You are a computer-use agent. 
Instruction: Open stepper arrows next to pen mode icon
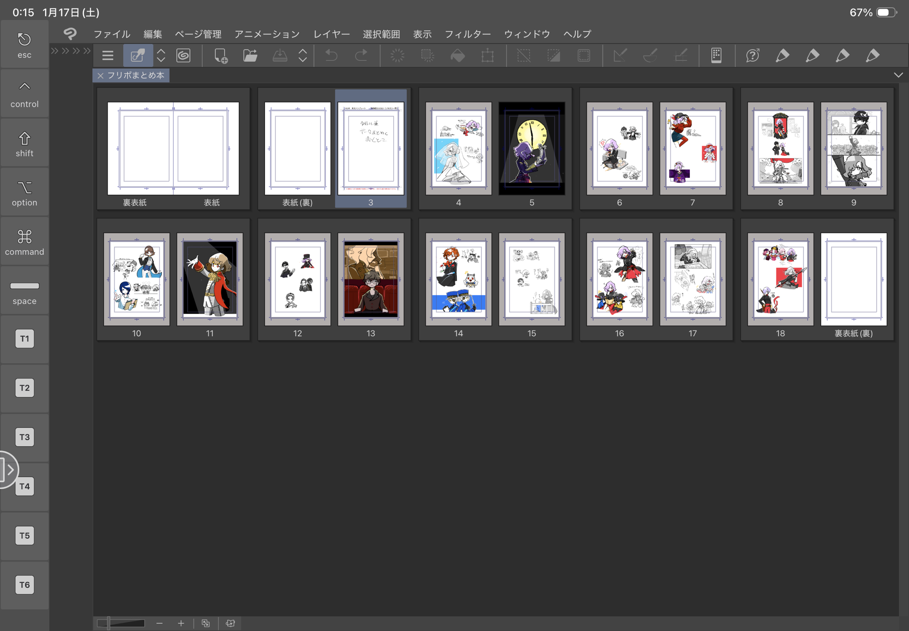click(x=161, y=55)
